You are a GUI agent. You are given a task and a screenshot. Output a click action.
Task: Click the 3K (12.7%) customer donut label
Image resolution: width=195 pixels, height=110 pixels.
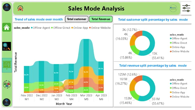(x=130, y=30)
